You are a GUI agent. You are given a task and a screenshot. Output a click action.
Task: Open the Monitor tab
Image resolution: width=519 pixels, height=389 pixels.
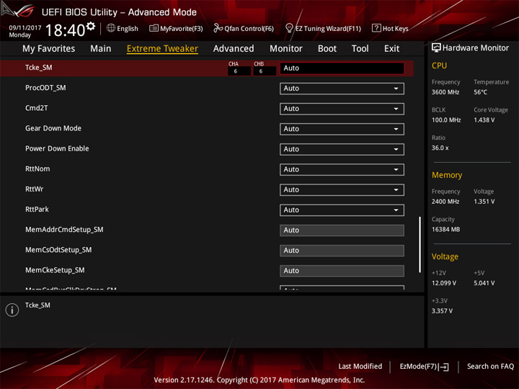[286, 49]
